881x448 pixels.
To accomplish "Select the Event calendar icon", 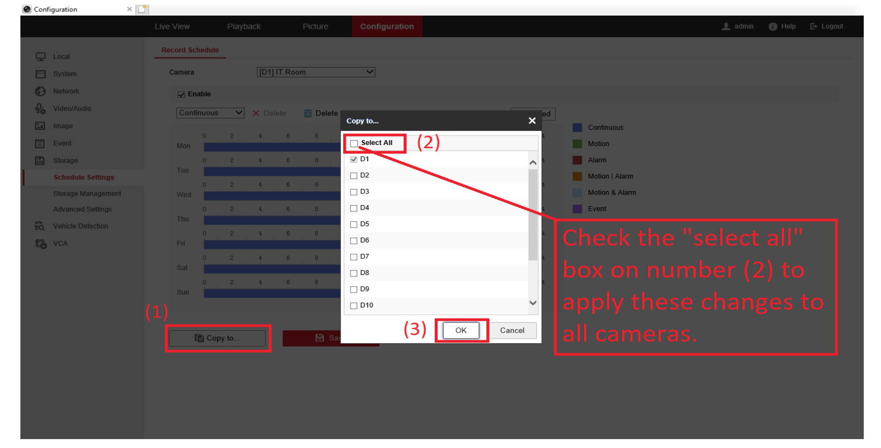I will 40,143.
